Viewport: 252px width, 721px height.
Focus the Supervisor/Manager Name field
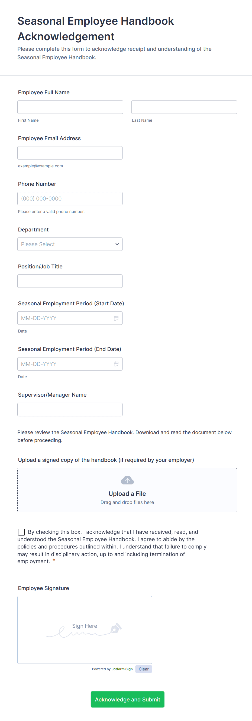70,409
